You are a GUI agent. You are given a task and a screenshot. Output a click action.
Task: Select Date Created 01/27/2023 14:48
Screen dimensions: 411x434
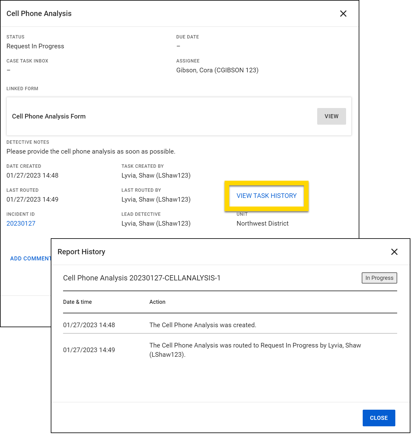click(32, 175)
